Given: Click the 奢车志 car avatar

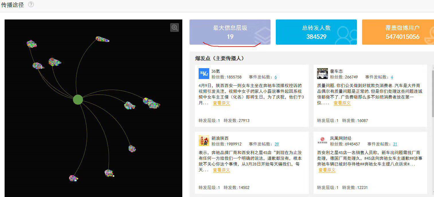Looking at the screenshot, I should [322, 74].
